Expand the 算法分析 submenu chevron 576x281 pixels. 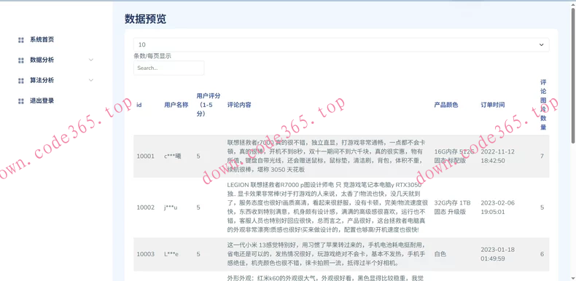tap(91, 80)
